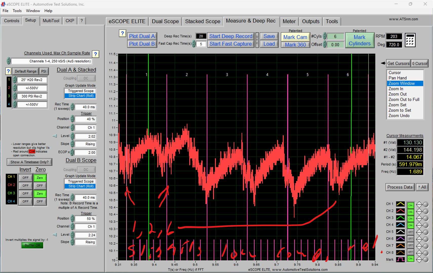Open the Trigger Channel Ch 1 selector

85,127
